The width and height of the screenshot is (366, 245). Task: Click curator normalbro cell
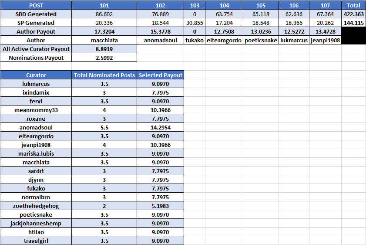coord(36,197)
